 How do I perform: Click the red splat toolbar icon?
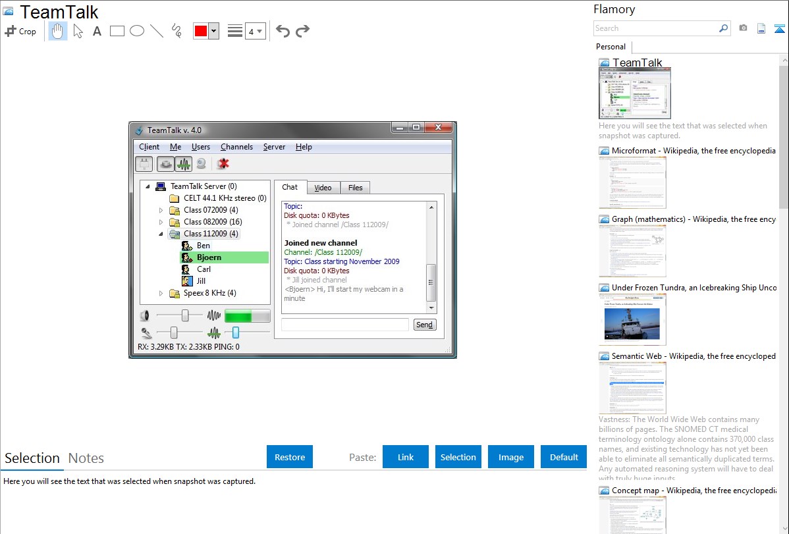[223, 164]
